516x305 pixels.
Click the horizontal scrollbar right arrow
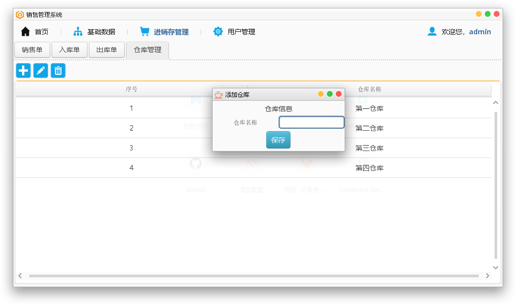(x=487, y=276)
